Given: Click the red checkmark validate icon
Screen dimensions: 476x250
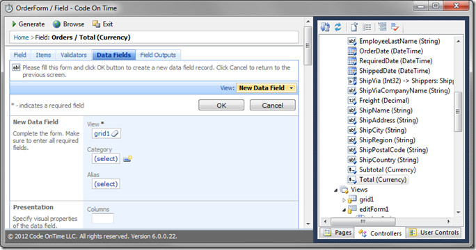Looking at the screenshot, I should click(x=395, y=27).
